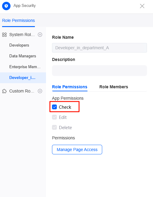Select the Enterprise Members role
The image size is (153, 197).
coord(25,67)
